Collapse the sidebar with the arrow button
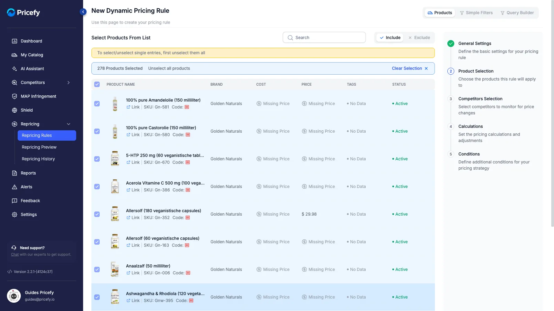 click(83, 12)
